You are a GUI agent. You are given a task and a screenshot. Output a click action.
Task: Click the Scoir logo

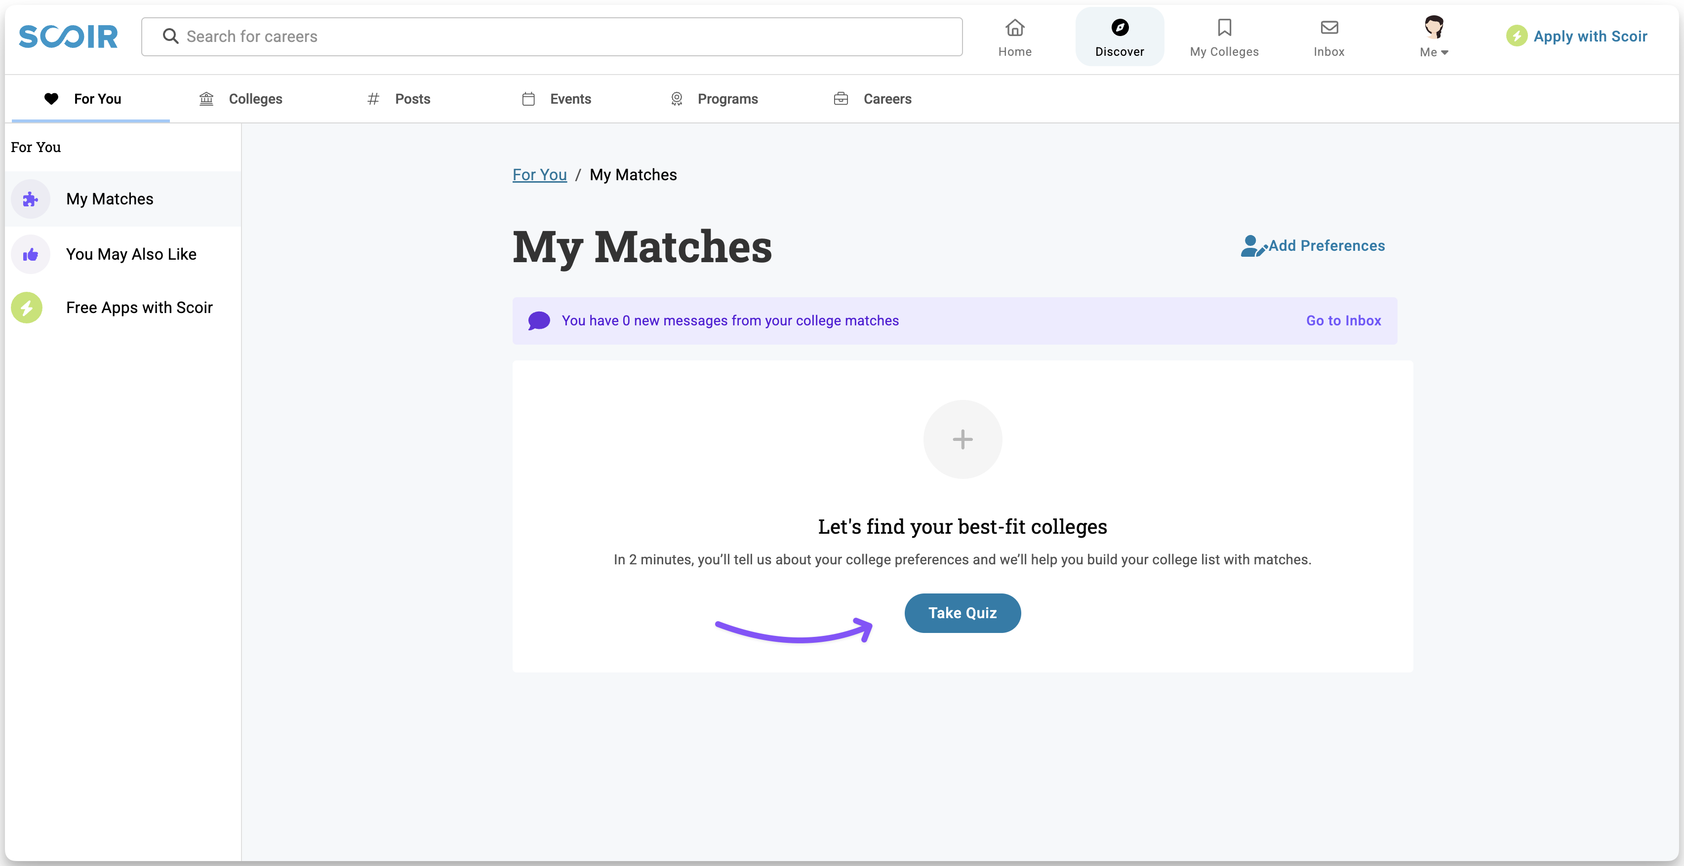point(69,37)
